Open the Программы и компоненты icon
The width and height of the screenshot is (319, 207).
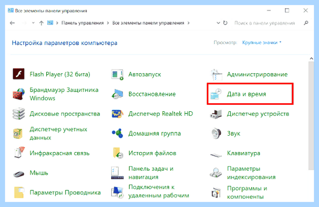[216, 193]
